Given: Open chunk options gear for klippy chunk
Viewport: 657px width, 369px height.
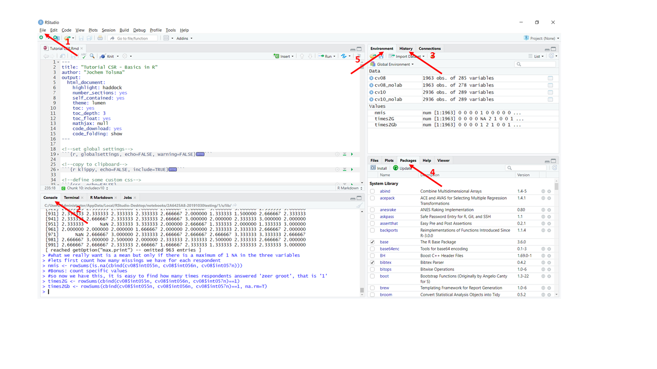Looking at the screenshot, I should click(x=337, y=169).
